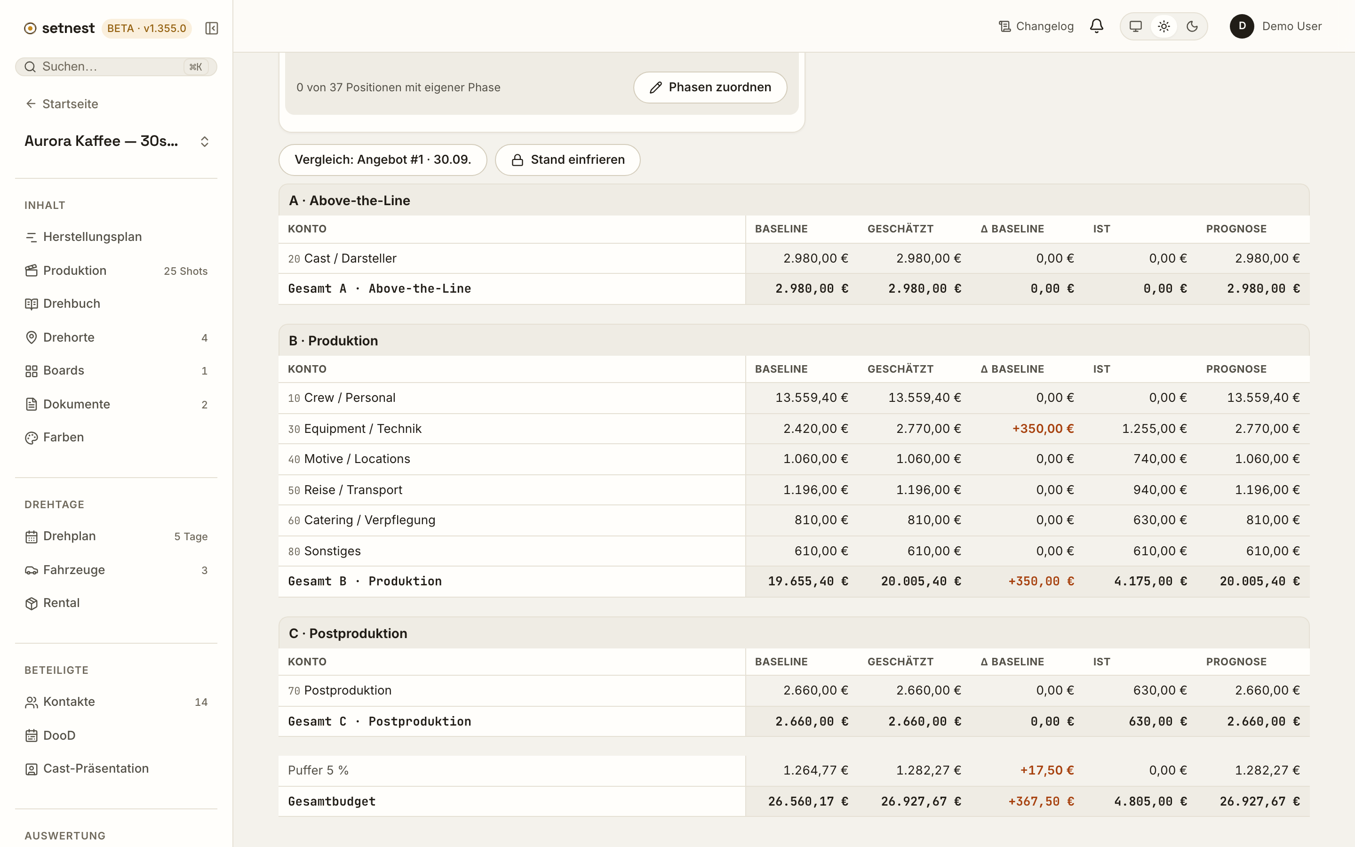The height and width of the screenshot is (847, 1355).
Task: Click the Phasen zuordnen button
Action: click(710, 88)
